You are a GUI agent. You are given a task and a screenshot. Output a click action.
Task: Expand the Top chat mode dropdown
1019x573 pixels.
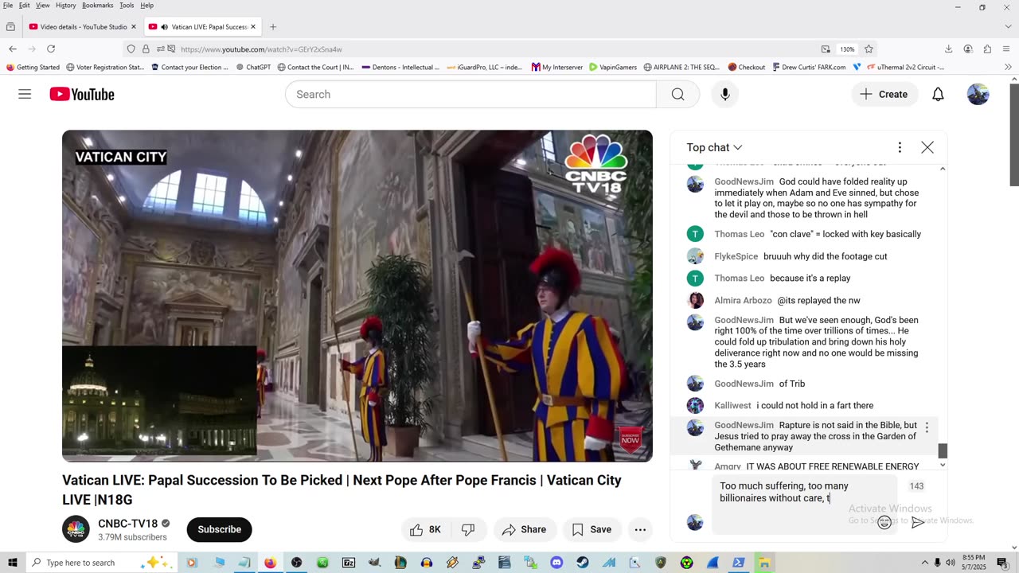714,147
